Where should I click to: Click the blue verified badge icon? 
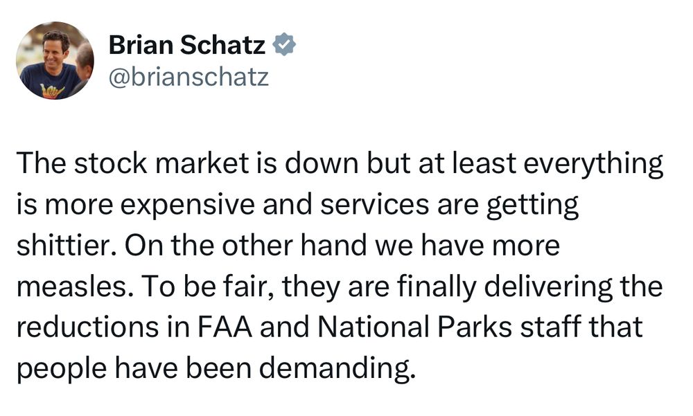point(286,46)
